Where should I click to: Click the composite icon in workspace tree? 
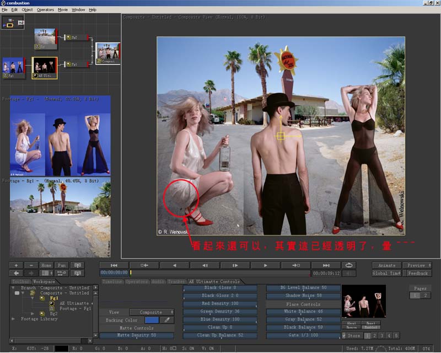[x=33, y=293]
